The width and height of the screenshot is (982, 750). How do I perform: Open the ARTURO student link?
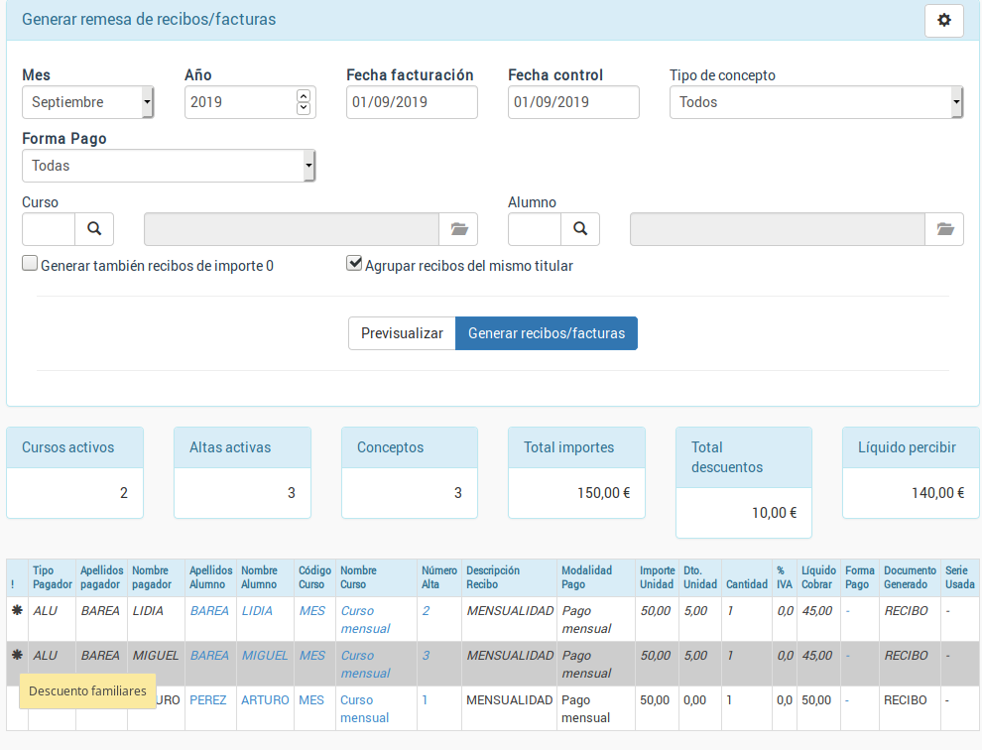[265, 699]
